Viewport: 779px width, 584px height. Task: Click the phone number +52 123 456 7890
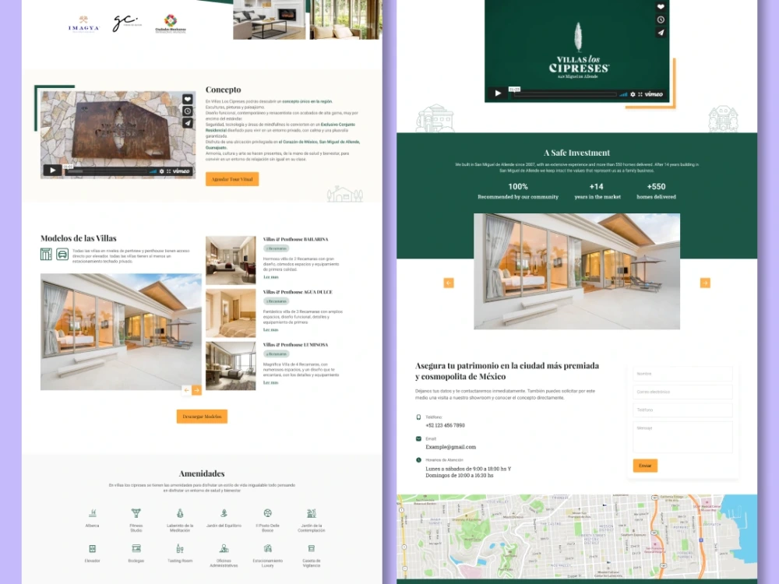[445, 426]
